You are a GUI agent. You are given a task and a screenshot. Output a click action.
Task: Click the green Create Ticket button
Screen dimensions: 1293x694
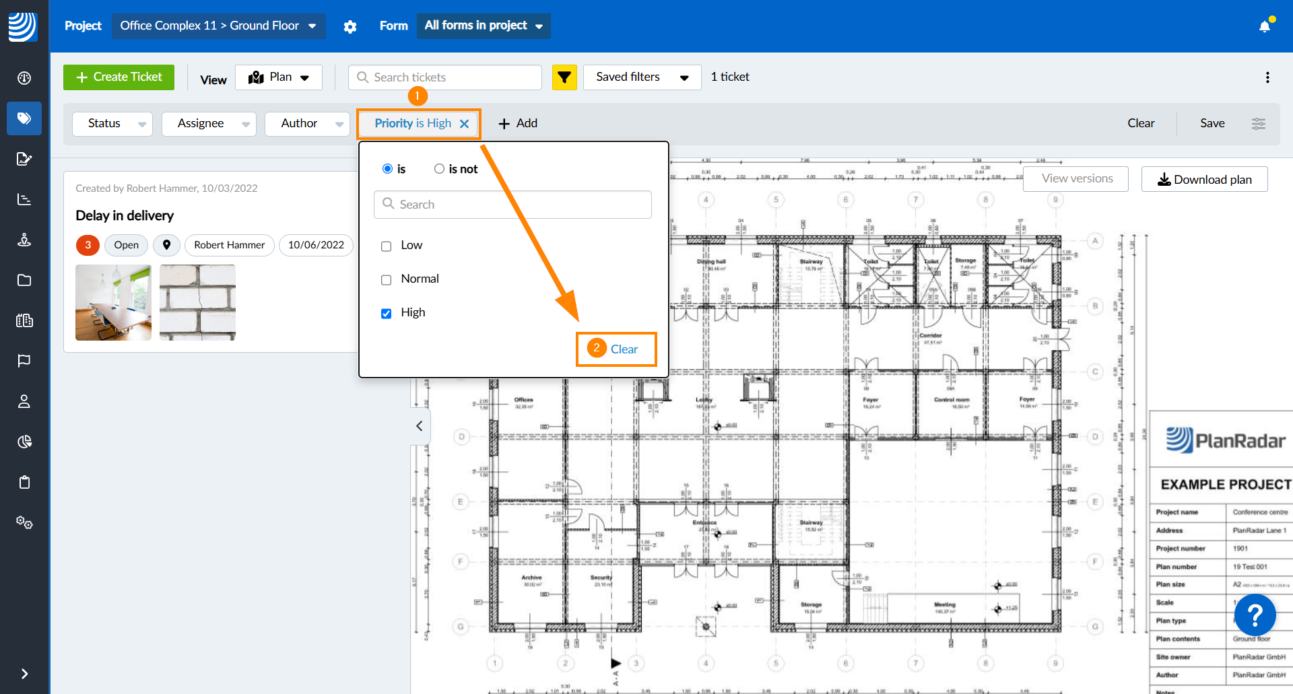(x=119, y=77)
